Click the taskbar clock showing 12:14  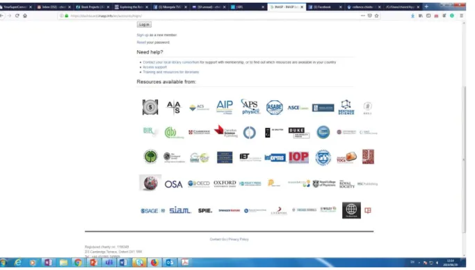[451, 263]
